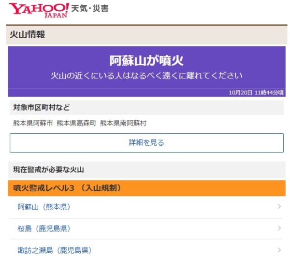
Task: Click the 現在警戒が必要な火山 section header
Action: click(48, 169)
